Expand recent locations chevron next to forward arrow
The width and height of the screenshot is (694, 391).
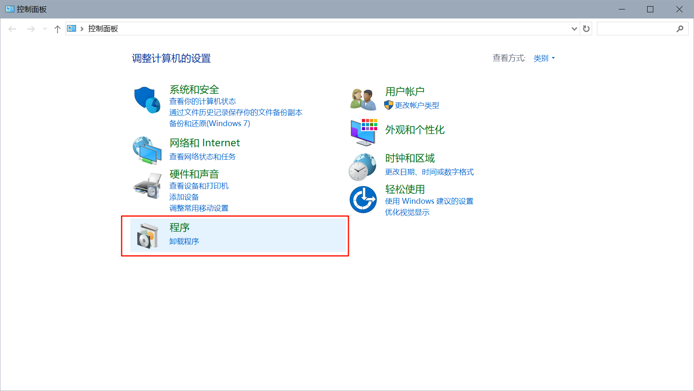pyautogui.click(x=45, y=29)
